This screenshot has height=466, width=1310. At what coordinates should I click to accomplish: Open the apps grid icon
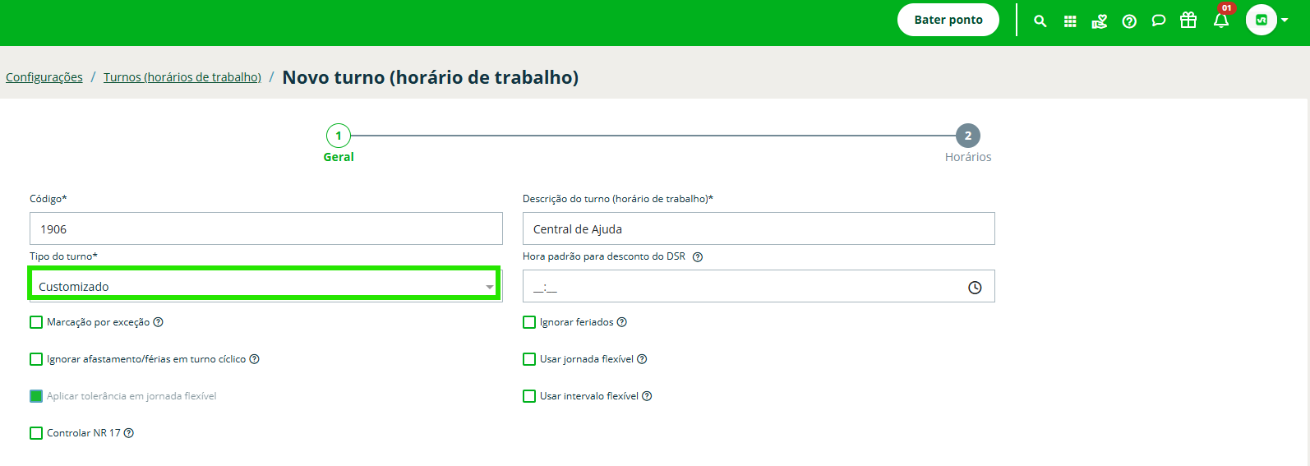[x=1070, y=21]
